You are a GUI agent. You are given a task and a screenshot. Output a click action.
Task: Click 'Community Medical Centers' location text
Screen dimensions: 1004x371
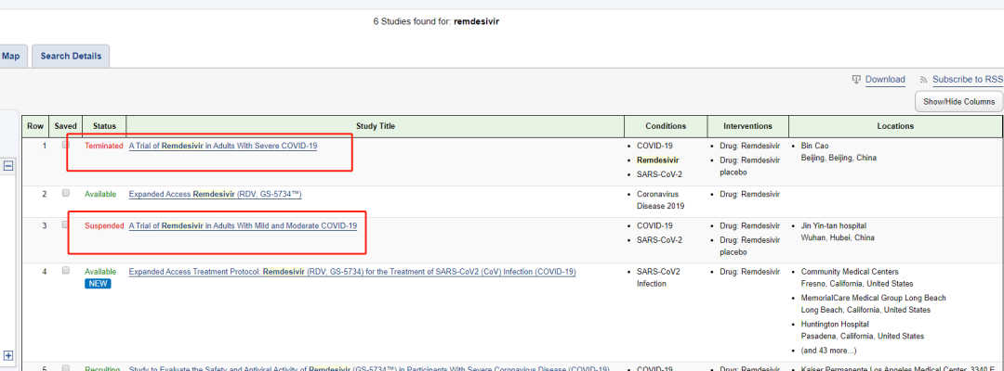coord(850,272)
